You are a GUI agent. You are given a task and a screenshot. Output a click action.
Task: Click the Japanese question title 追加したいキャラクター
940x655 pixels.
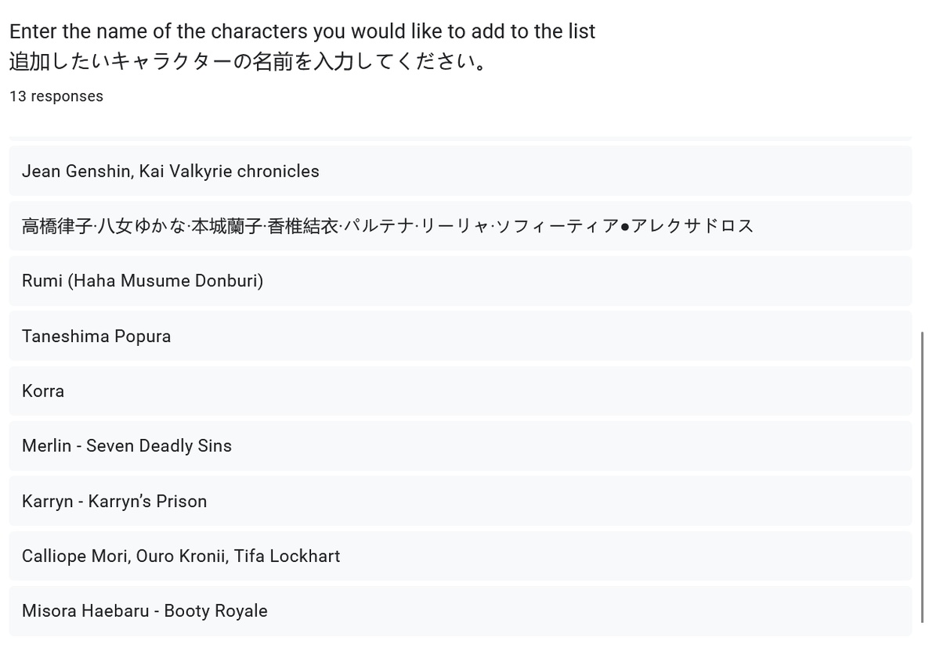point(248,62)
